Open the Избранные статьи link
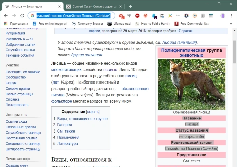 tap(20, 45)
